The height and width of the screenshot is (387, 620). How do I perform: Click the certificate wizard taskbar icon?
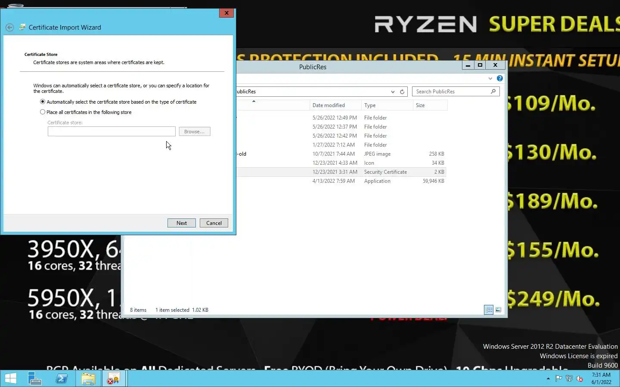coord(114,379)
